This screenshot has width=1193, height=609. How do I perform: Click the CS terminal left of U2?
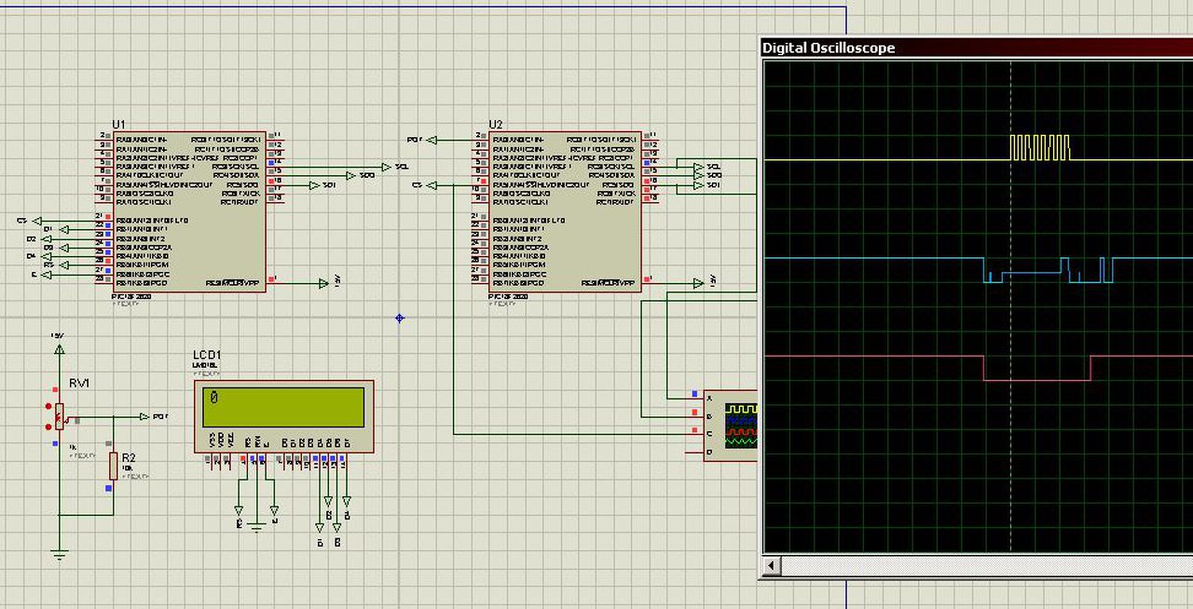coord(424,185)
